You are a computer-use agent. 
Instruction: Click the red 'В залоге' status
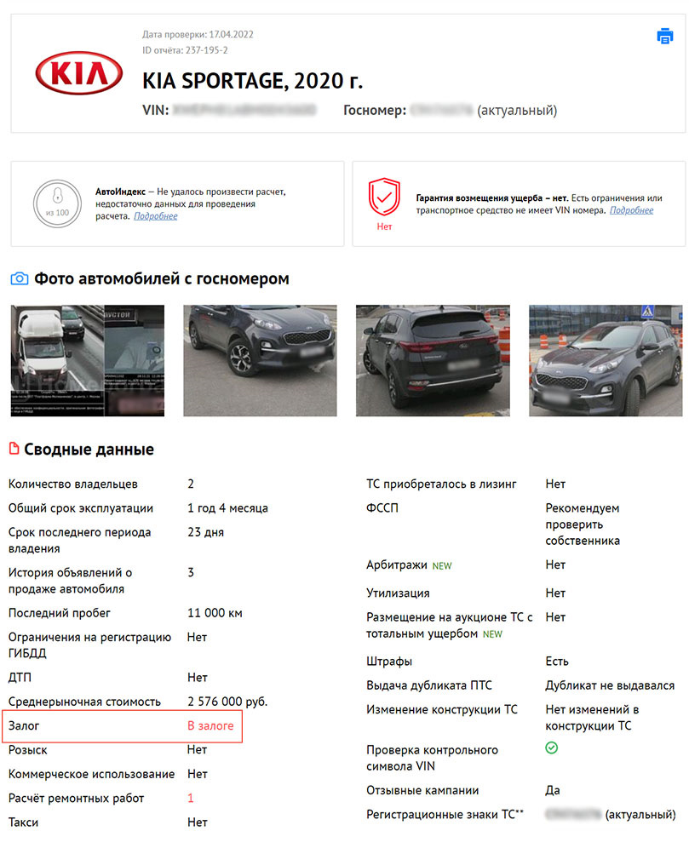coord(210,725)
